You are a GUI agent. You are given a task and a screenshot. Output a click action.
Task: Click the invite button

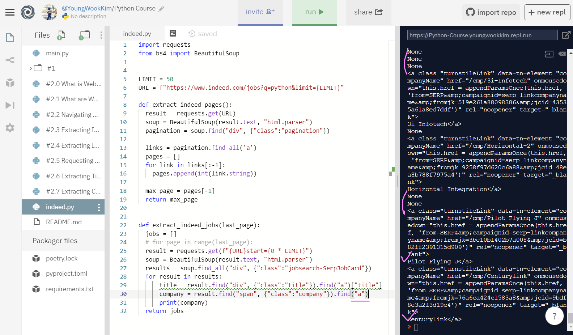[x=260, y=12]
